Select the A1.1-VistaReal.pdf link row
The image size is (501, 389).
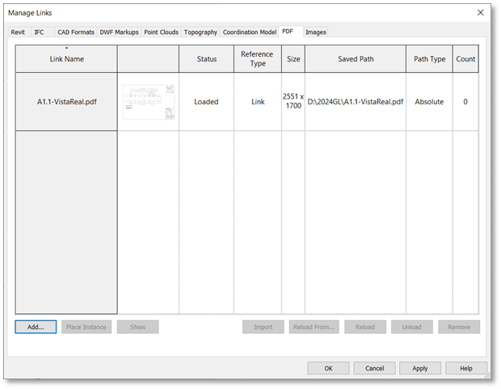pos(66,103)
